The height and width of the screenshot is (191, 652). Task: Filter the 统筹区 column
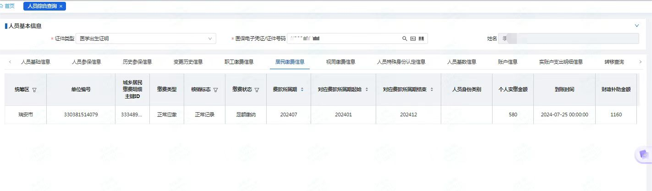point(34,90)
